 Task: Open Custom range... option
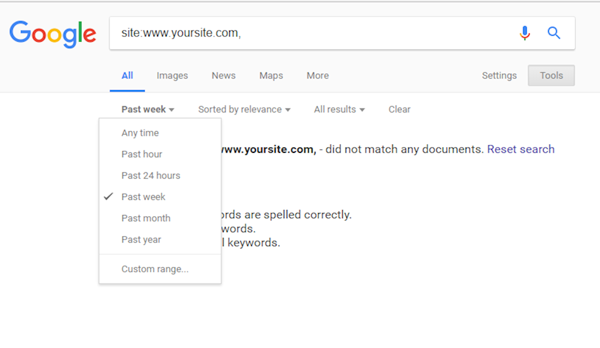tap(155, 269)
